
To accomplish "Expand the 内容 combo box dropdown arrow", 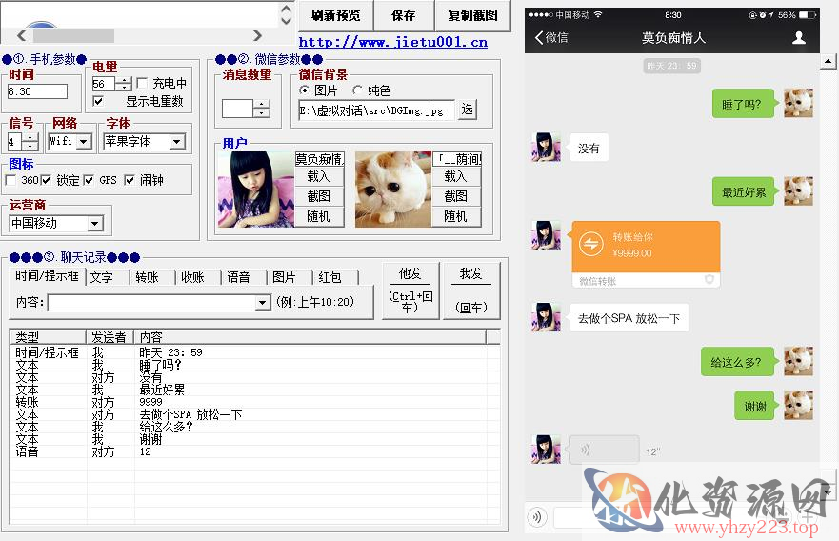I will [x=262, y=303].
